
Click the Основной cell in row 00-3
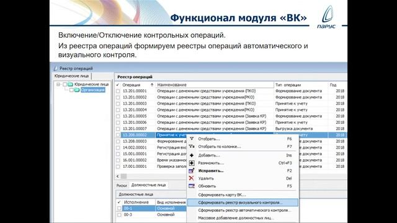(171, 215)
